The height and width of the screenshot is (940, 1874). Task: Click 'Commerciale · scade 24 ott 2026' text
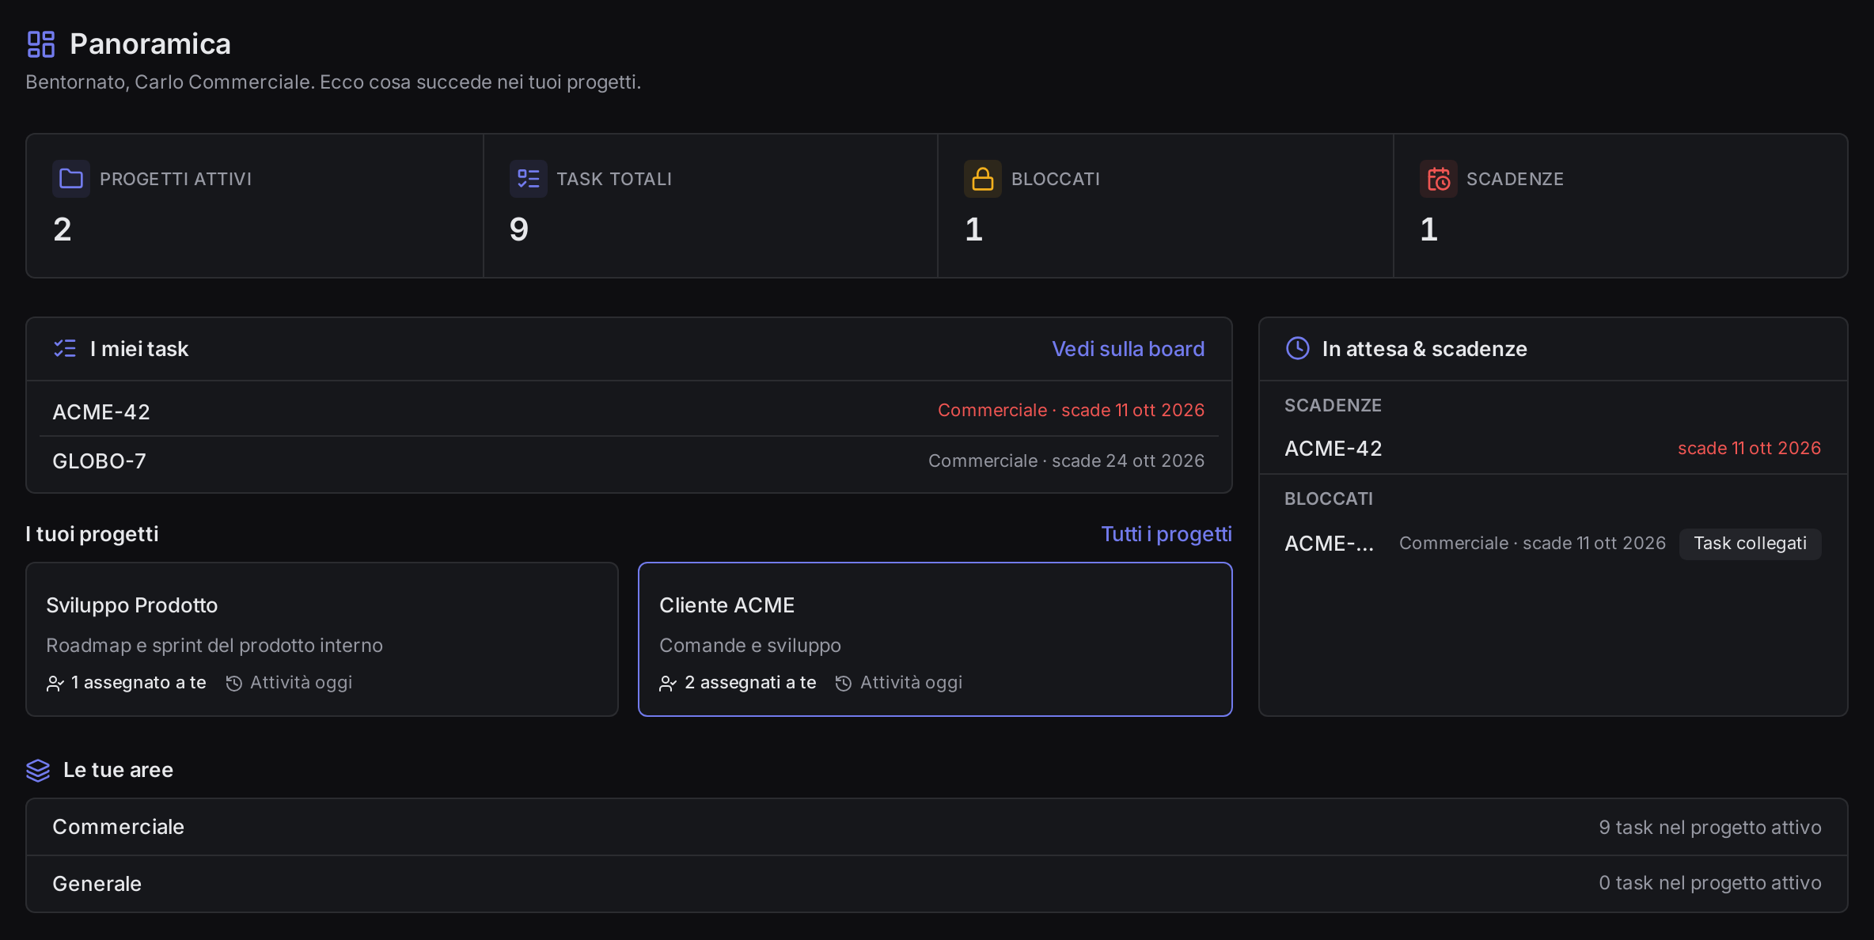[x=1066, y=461]
